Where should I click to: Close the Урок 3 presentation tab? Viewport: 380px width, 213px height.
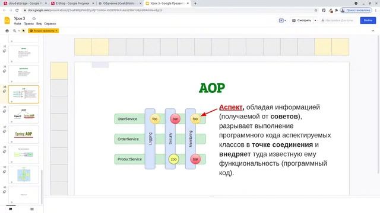click(x=188, y=4)
